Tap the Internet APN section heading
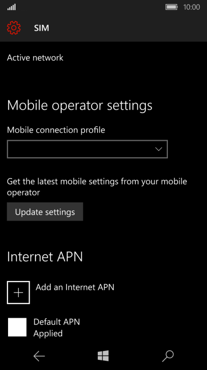The width and height of the screenshot is (207, 370). click(x=45, y=257)
